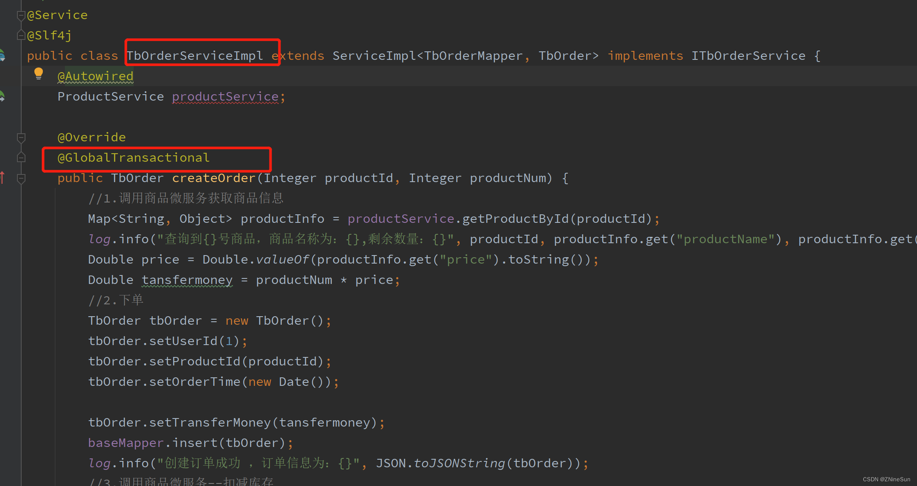
Task: Click ServiceImpl superclass name
Action: (374, 56)
